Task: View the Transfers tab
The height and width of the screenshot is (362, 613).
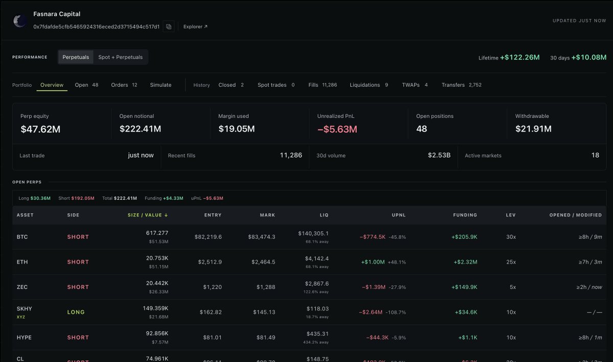Action: click(x=461, y=85)
